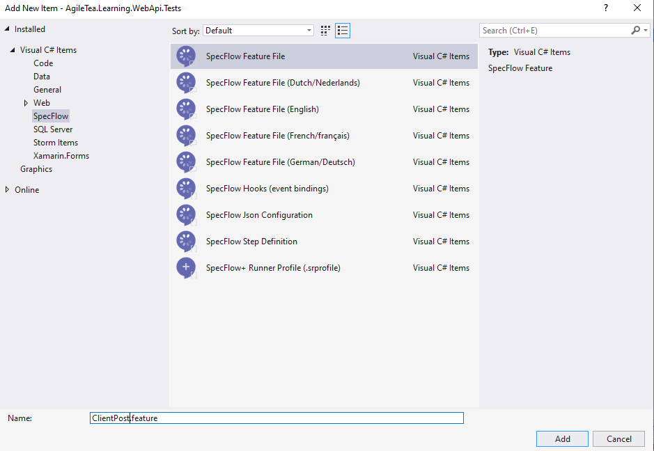Choose SpecFlow Feature File (German/Deutsch)

[x=324, y=162]
